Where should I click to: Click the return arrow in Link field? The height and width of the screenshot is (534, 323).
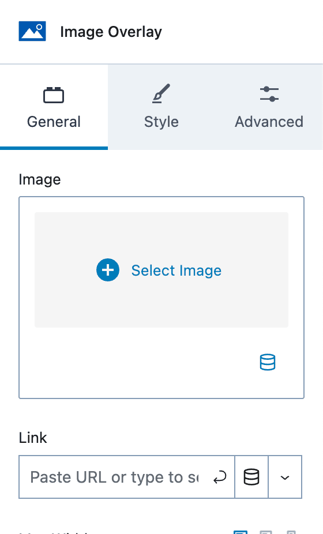pyautogui.click(x=220, y=477)
